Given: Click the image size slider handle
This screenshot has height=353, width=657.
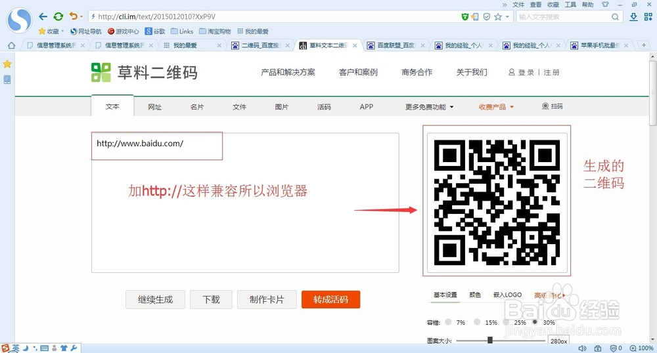Looking at the screenshot, I should (490, 340).
